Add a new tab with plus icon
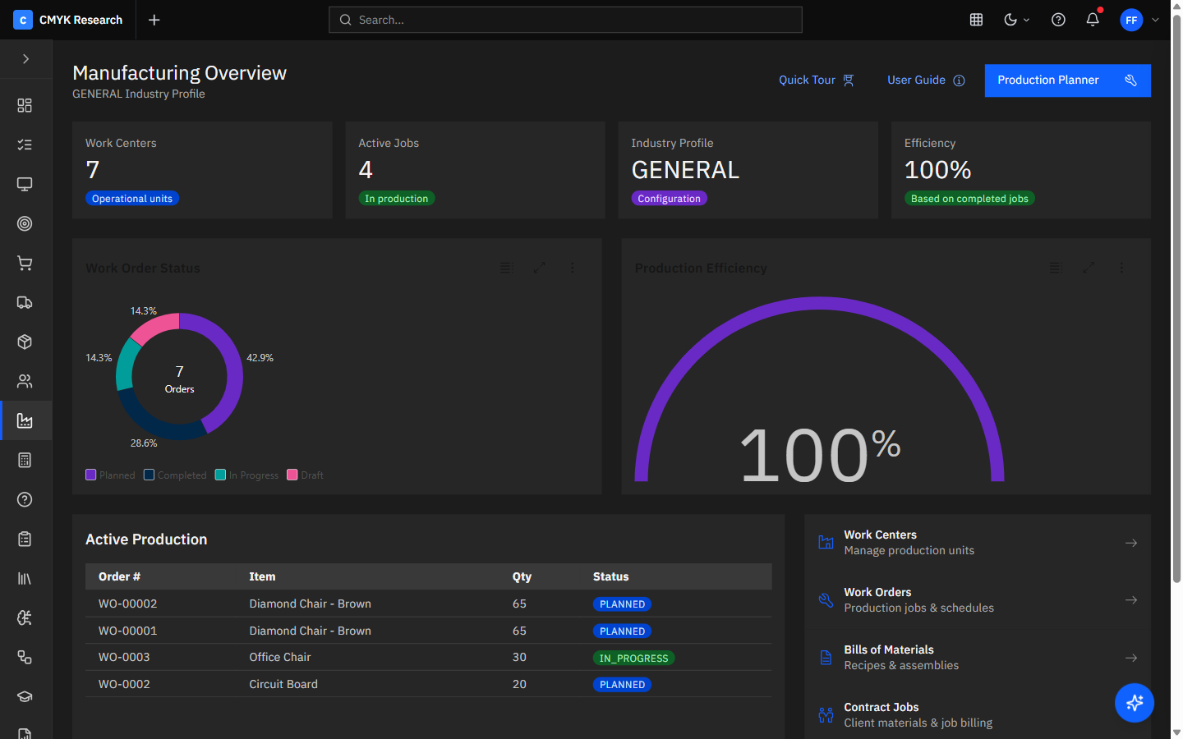This screenshot has height=739, width=1183. (x=154, y=20)
